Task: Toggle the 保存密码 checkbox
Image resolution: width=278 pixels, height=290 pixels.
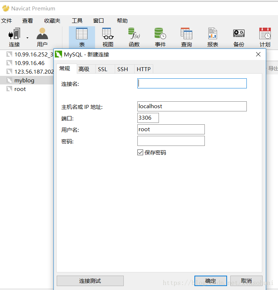Action: pyautogui.click(x=140, y=152)
